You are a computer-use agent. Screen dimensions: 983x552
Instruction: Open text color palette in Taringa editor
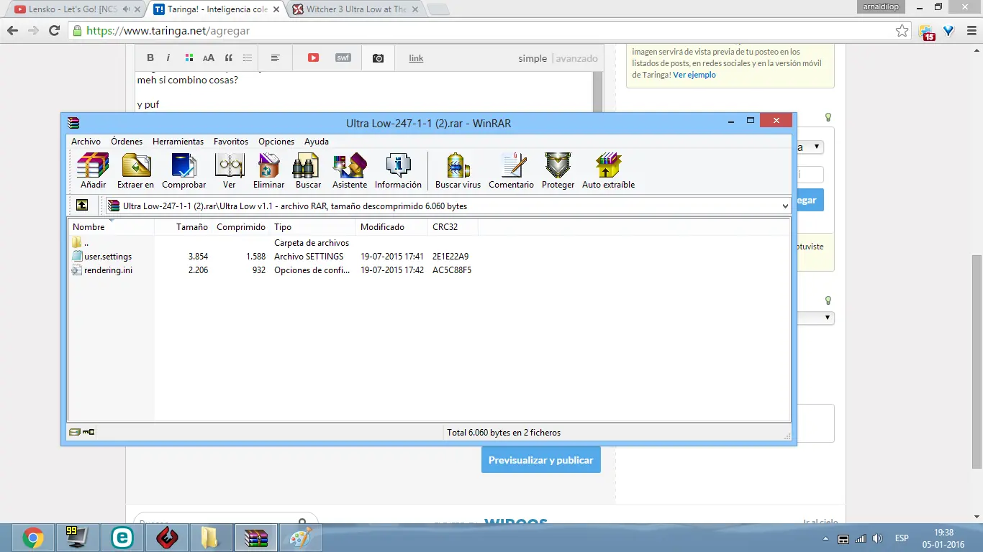(x=189, y=57)
